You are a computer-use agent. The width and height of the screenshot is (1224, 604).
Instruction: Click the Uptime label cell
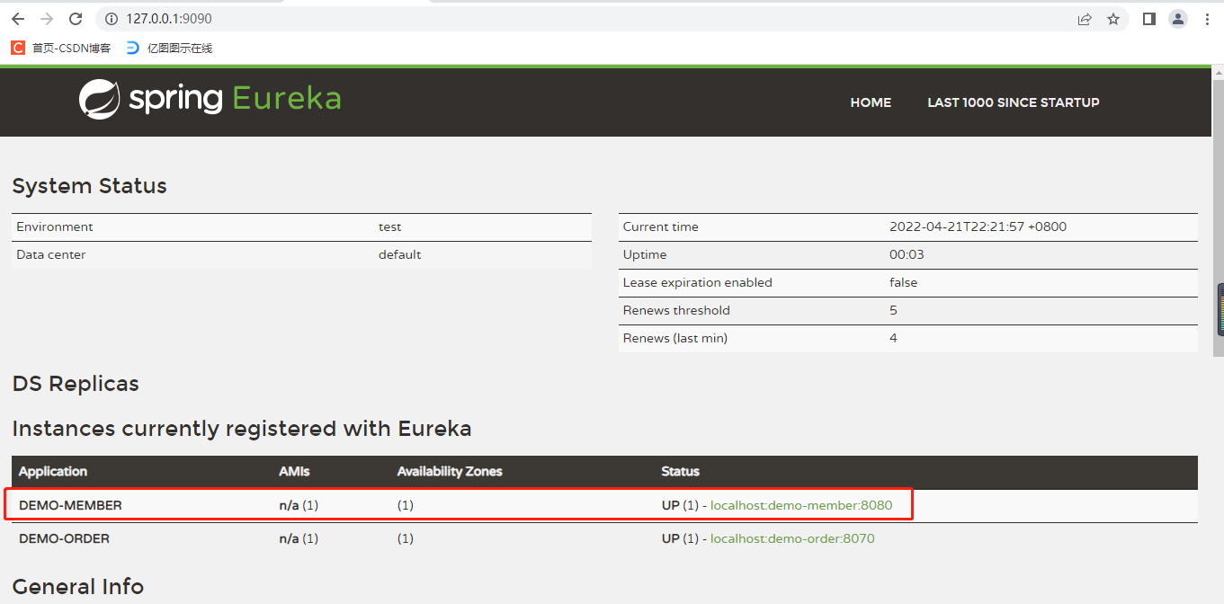tap(645, 254)
